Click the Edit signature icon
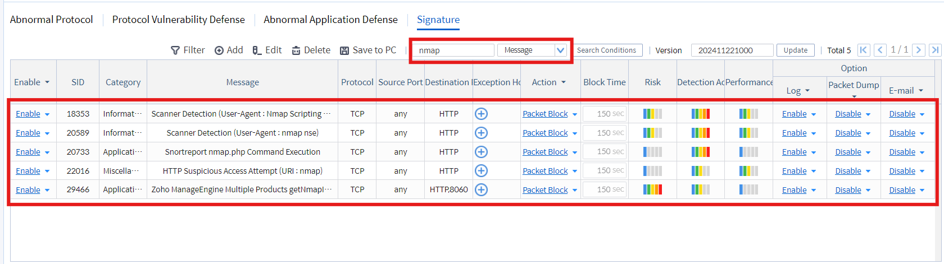Image resolution: width=944 pixels, height=264 pixels. [x=257, y=50]
